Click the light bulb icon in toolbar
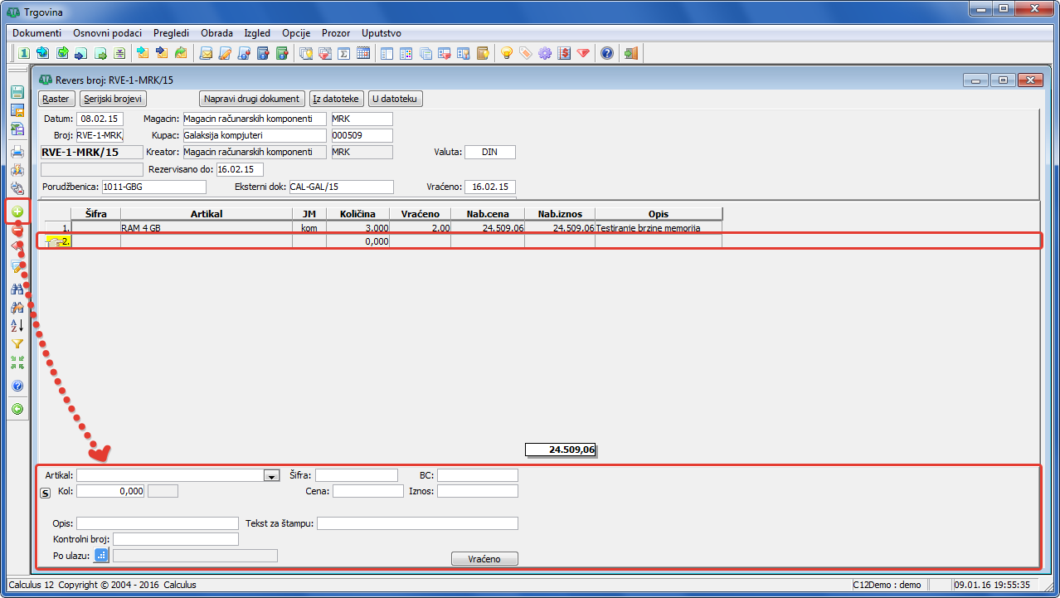The width and height of the screenshot is (1060, 598). [506, 54]
